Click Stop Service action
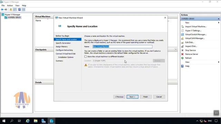Viewport: 221px width, 124px height. point(190,50)
